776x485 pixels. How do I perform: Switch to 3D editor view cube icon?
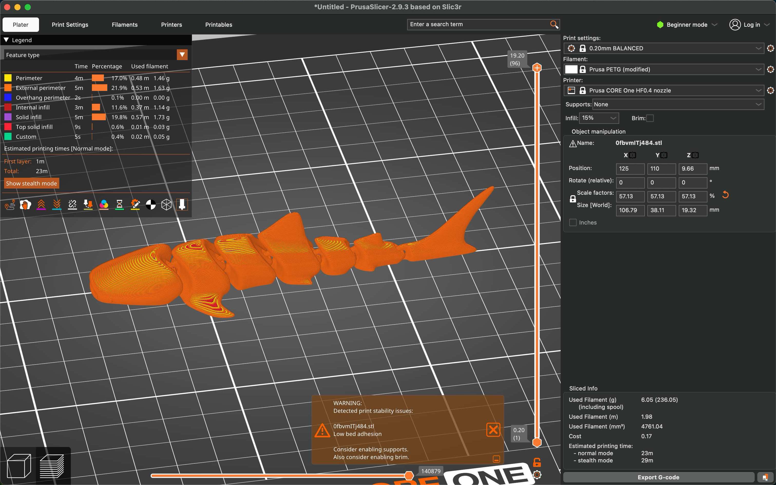tap(19, 466)
